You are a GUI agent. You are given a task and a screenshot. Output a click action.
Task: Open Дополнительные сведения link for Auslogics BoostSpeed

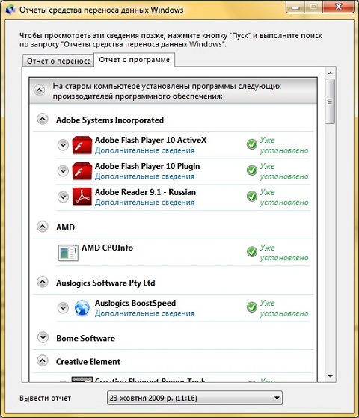coord(144,313)
